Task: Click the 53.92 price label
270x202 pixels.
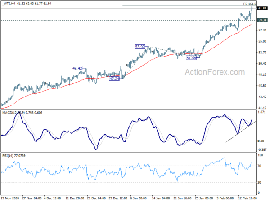Action: click(x=140, y=47)
